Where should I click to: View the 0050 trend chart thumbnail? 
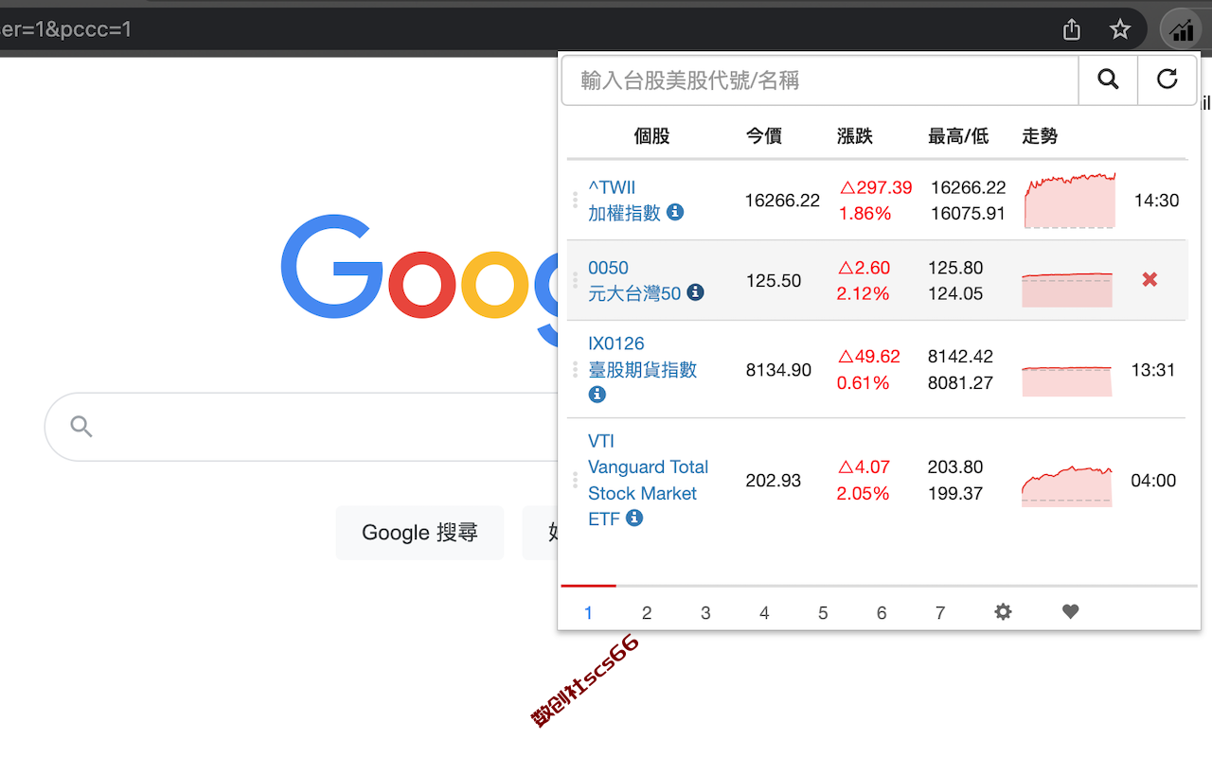(1067, 290)
